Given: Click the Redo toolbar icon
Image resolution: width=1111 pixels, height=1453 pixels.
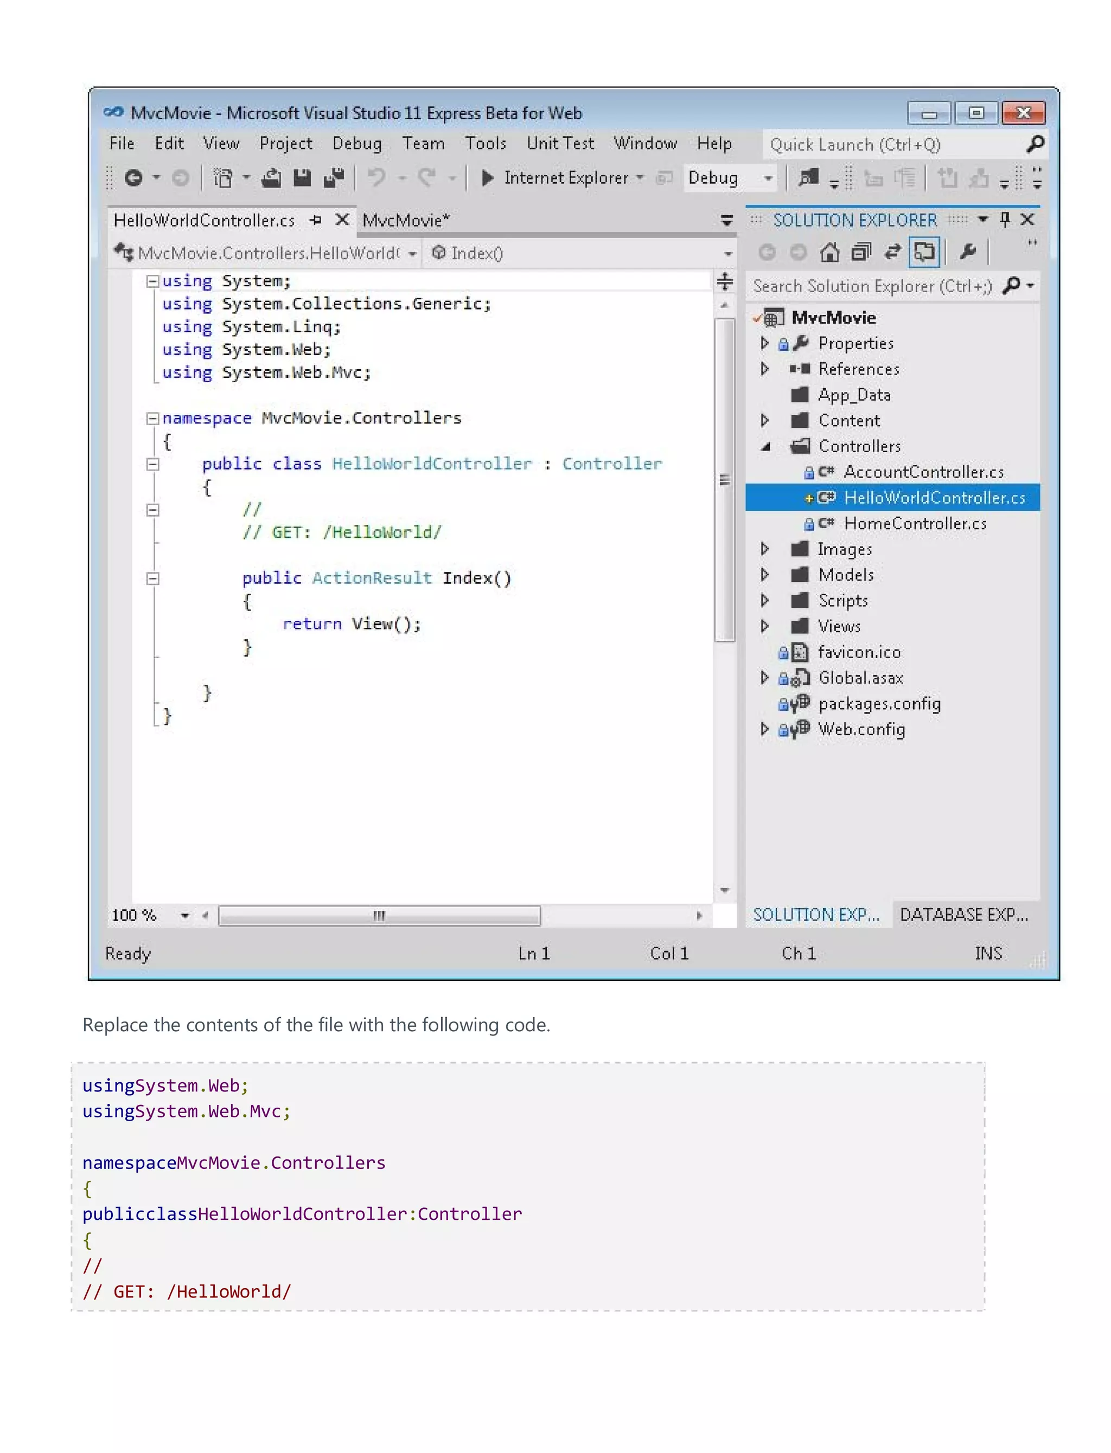Looking at the screenshot, I should [427, 178].
